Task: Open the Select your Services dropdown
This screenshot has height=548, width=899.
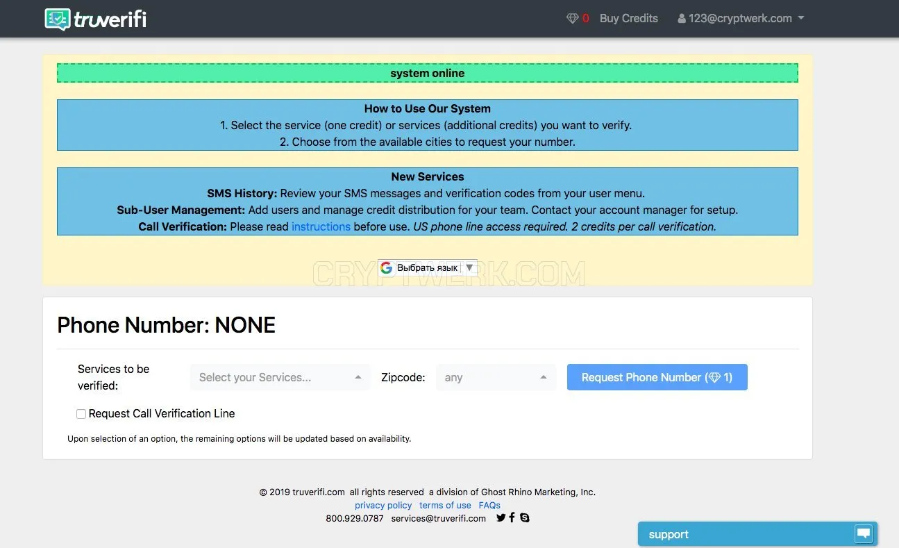Action: [x=280, y=377]
